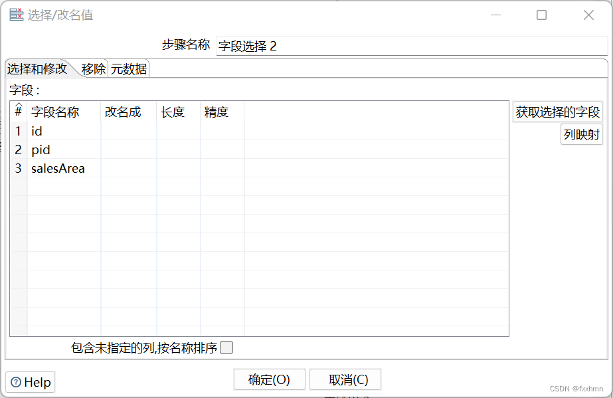
Task: Toggle include unspecified columns sorted by name
Action: [x=226, y=348]
